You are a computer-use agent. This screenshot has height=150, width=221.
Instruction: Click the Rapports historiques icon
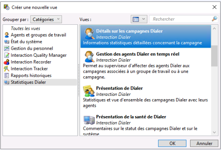point(7,76)
